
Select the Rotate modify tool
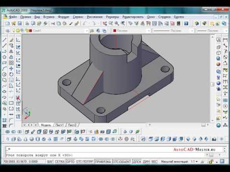click(11, 74)
